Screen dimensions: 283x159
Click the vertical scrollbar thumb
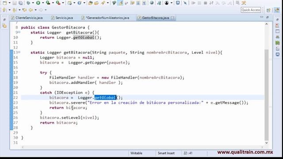(267, 95)
